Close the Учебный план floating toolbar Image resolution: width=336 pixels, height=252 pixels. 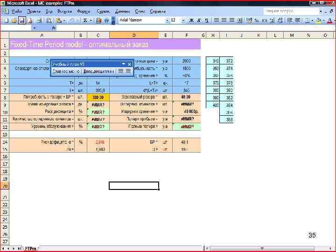tap(129, 64)
